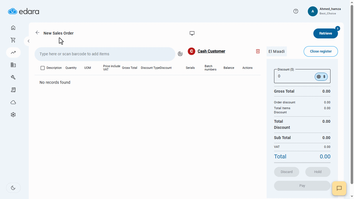This screenshot has width=354, height=199.
Task: Open the settings gear sidebar icon
Action: click(13, 114)
